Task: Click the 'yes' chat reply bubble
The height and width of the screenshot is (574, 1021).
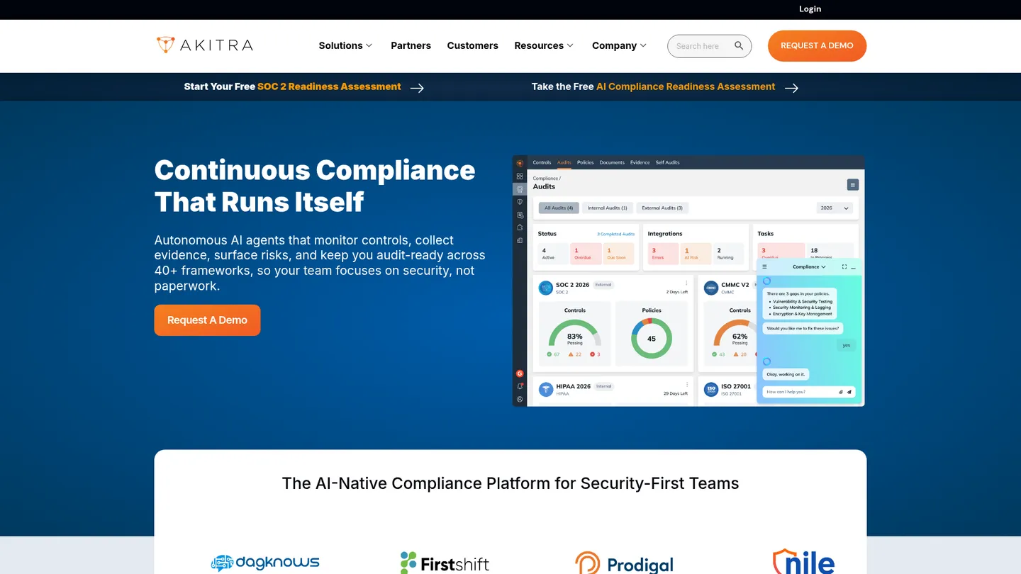Action: (846, 345)
